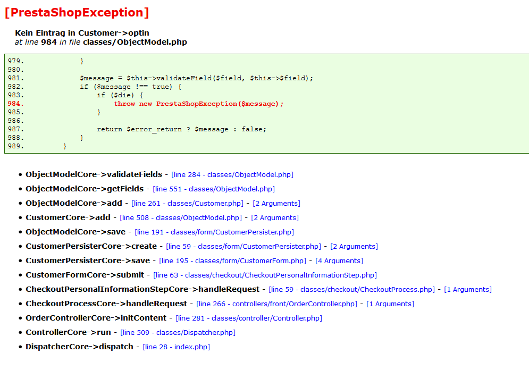The width and height of the screenshot is (529, 370).
Task: Click red code line 984 throw statement
Action: (x=198, y=104)
